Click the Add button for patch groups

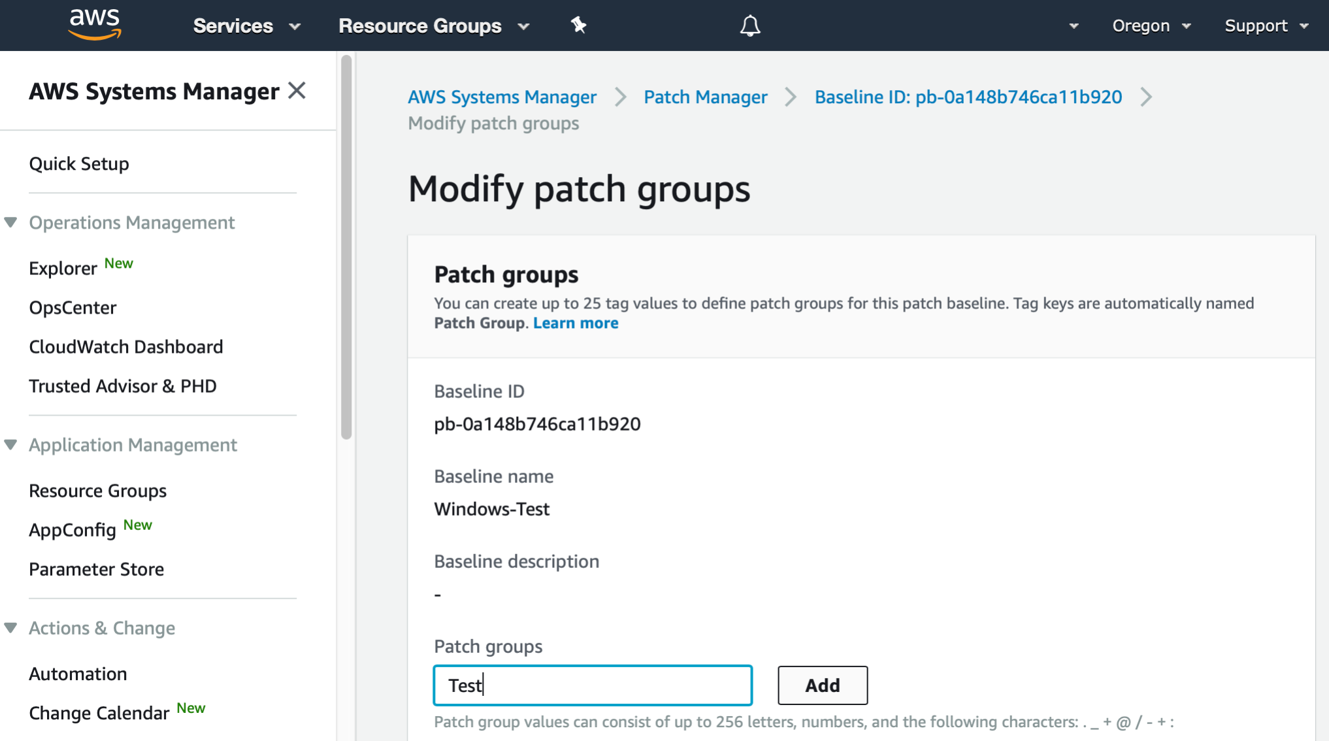point(822,685)
